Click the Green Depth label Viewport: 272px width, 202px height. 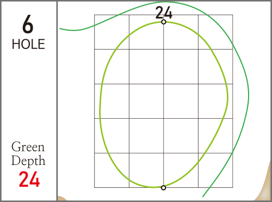point(28,154)
